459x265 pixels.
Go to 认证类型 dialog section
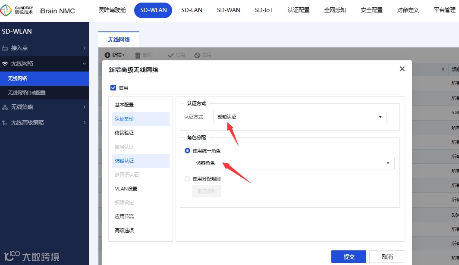coord(141,119)
